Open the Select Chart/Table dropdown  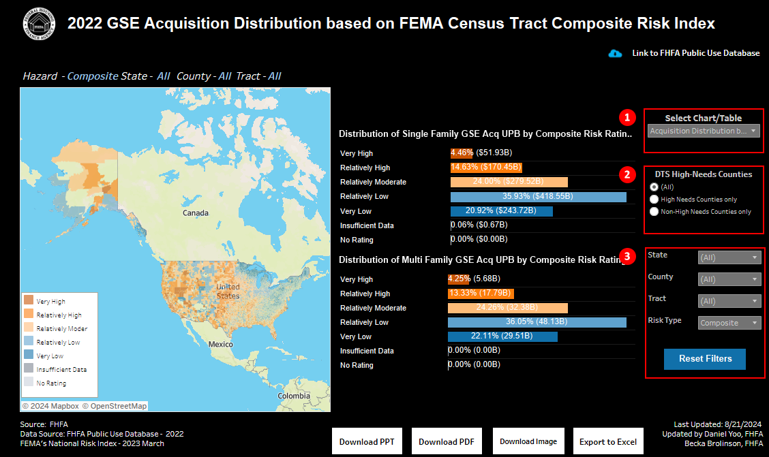coord(704,131)
